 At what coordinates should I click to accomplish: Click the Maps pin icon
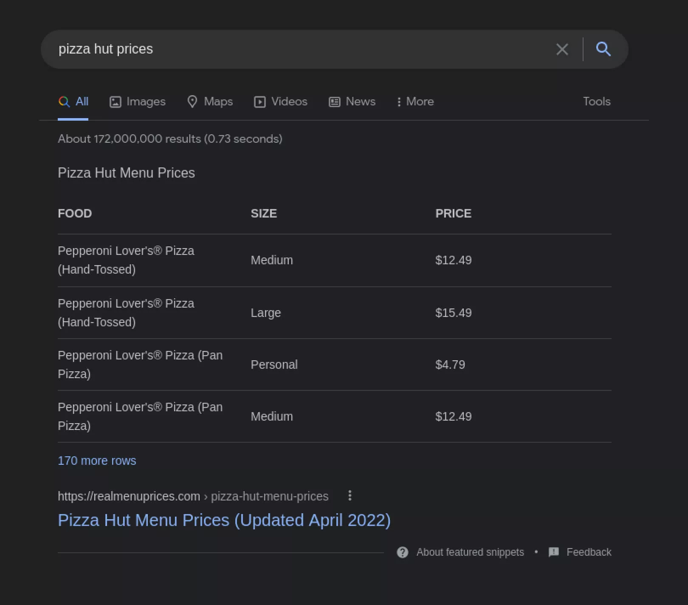pos(192,102)
